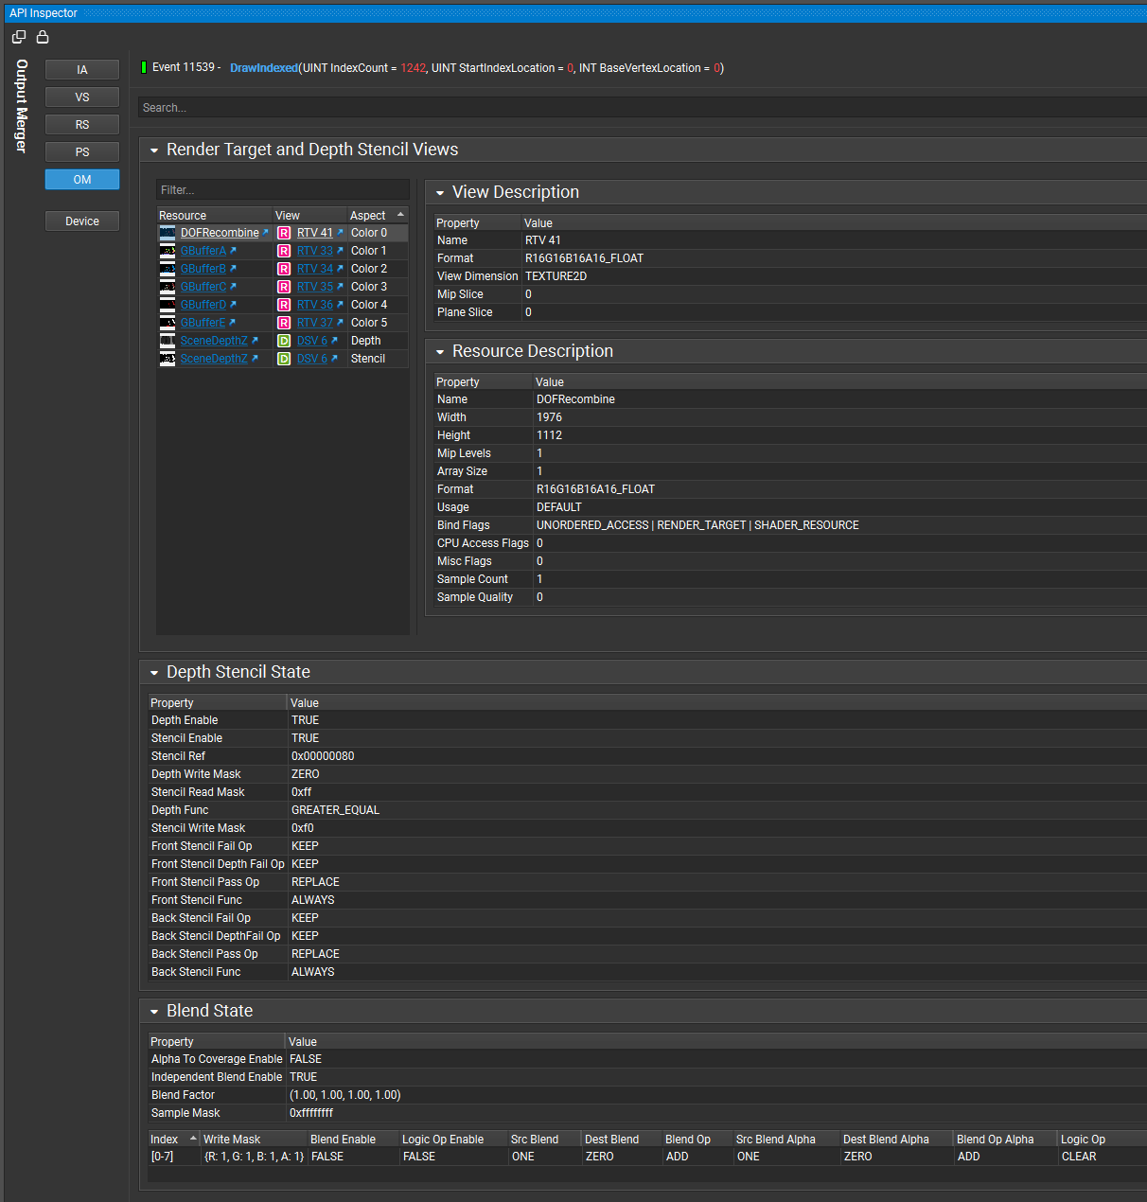
Task: Follow the GBufferB resource link
Action: 204,269
